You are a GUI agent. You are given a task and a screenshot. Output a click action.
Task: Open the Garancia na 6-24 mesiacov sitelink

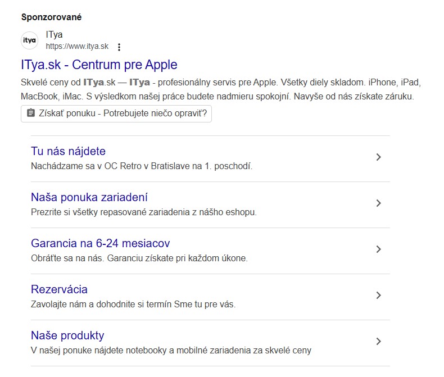click(x=100, y=243)
